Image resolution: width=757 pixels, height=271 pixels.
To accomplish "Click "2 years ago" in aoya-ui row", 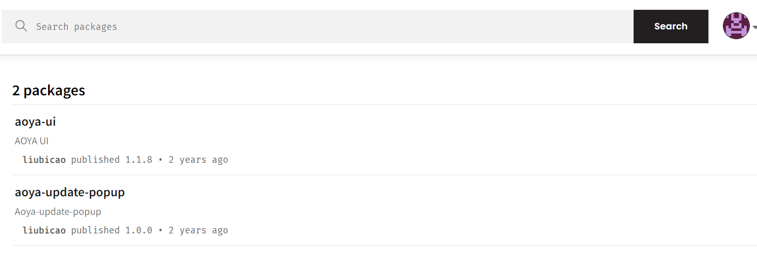I will pyautogui.click(x=198, y=160).
